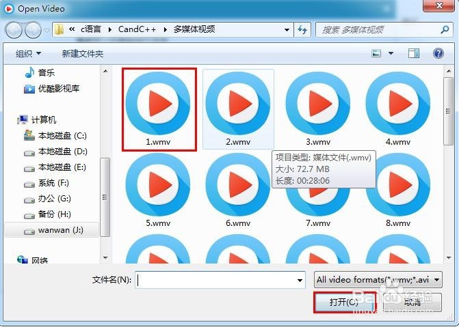459x327 pixels.
Task: Close the Open Video dialog
Action: 438,5
